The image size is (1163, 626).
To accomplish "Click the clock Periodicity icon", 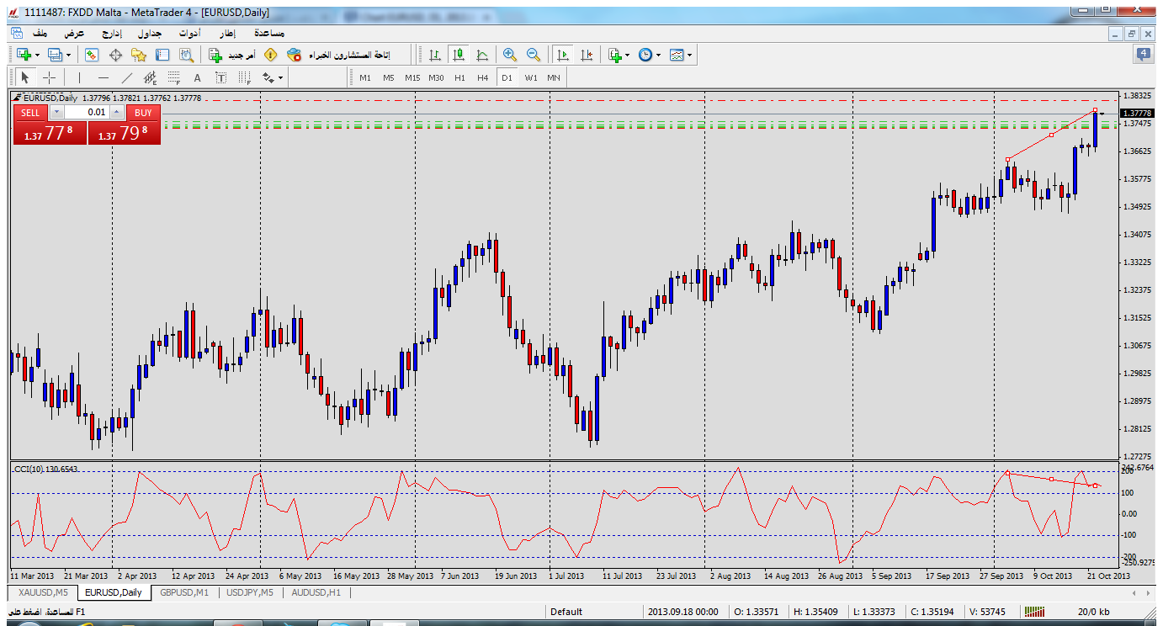I will click(645, 55).
